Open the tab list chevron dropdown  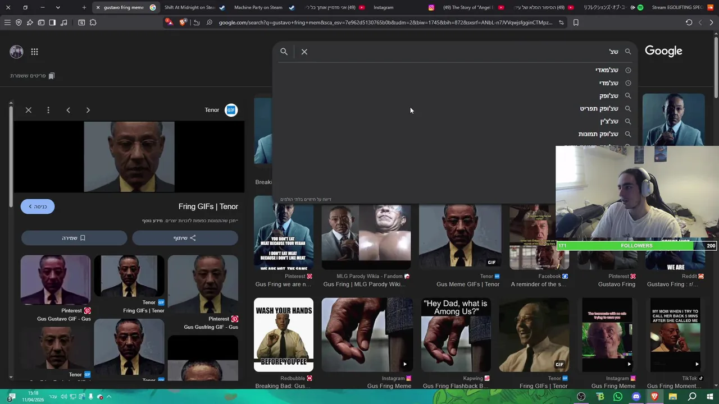pos(58,7)
